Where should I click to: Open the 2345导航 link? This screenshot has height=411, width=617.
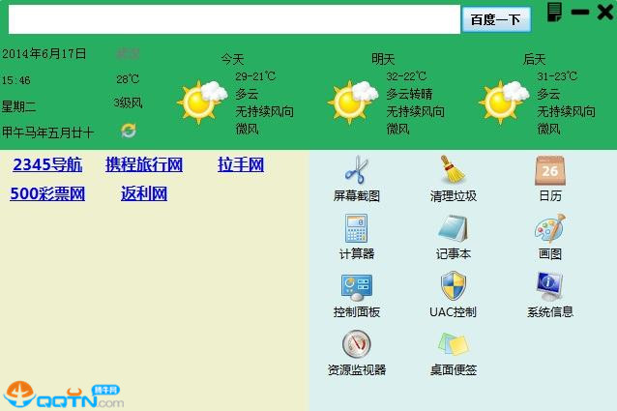point(47,165)
